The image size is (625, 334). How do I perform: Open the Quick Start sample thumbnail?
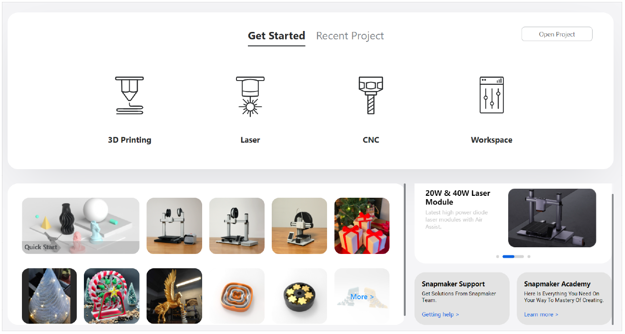(x=81, y=226)
